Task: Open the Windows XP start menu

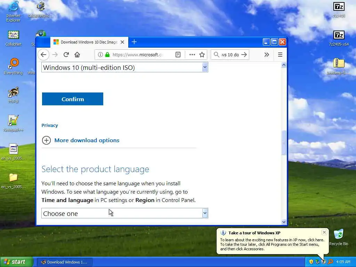Action: tap(17, 262)
